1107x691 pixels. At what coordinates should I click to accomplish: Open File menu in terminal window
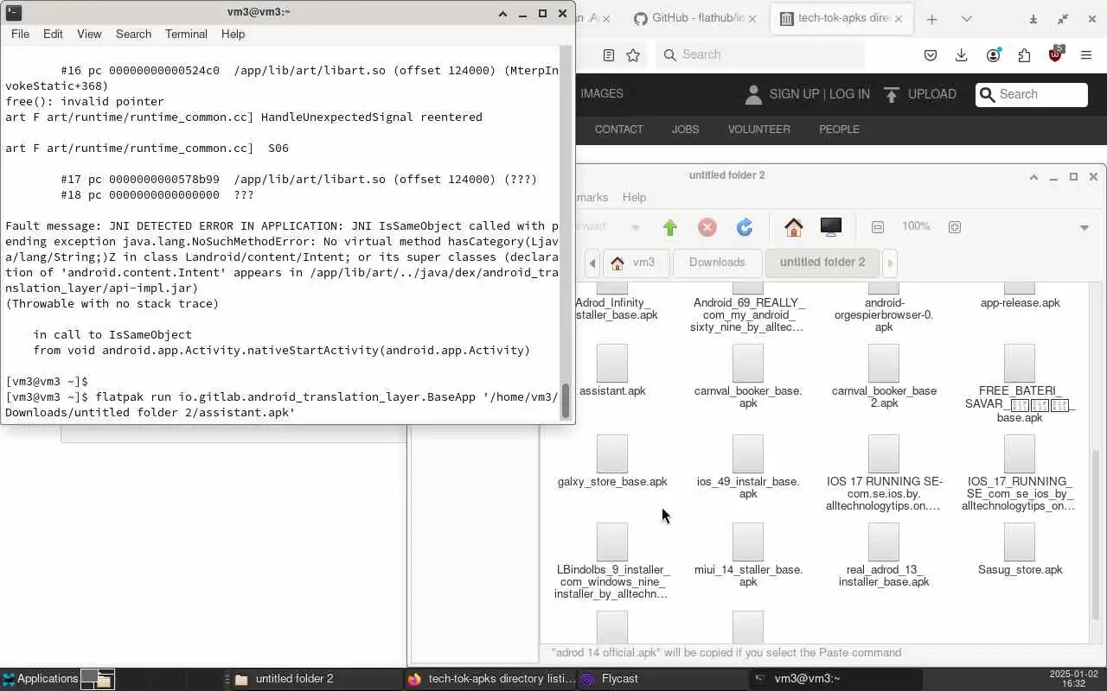(x=20, y=34)
